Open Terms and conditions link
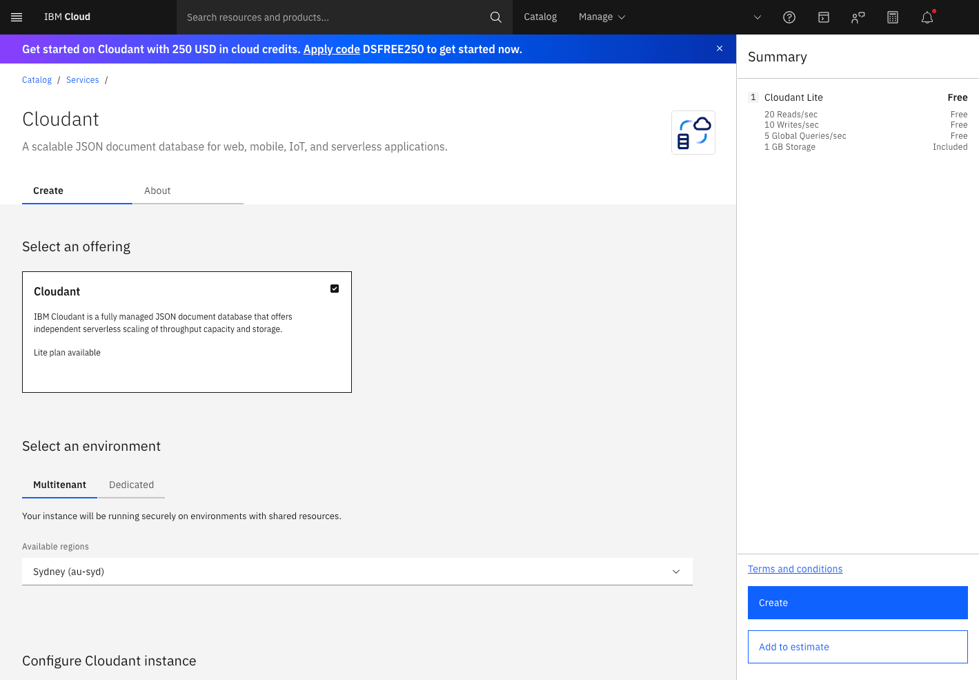979x680 pixels. 795,569
